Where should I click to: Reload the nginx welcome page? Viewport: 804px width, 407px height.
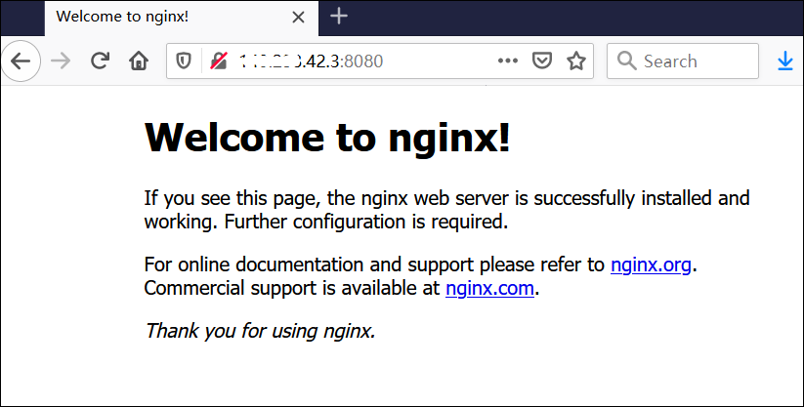[x=100, y=61]
